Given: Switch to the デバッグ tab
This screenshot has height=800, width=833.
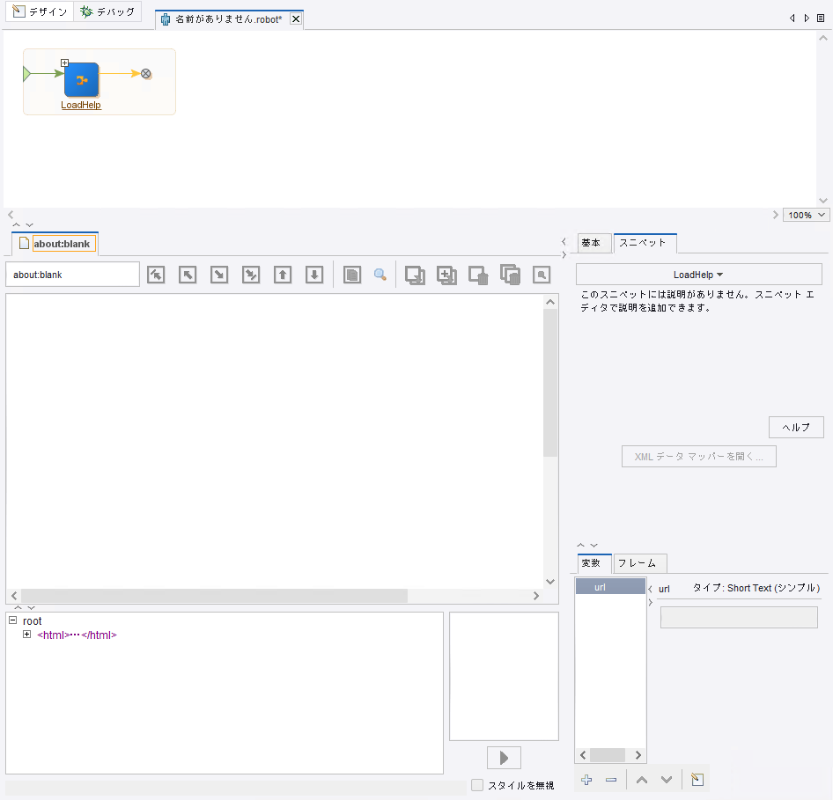Looking at the screenshot, I should 107,12.
